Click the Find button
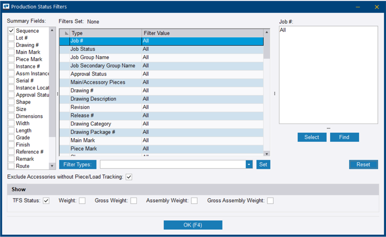Image resolution: width=386 pixels, height=237 pixels. (x=344, y=137)
